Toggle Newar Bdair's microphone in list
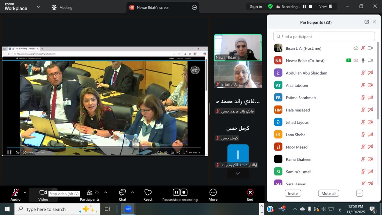 [x=363, y=60]
